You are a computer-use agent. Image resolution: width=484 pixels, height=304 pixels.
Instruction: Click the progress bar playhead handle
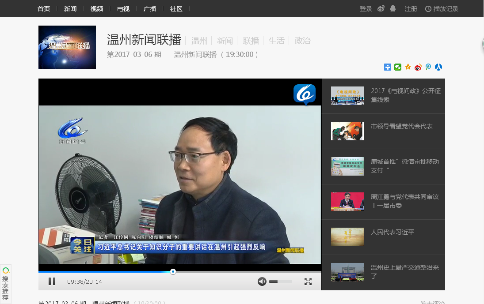pos(173,272)
